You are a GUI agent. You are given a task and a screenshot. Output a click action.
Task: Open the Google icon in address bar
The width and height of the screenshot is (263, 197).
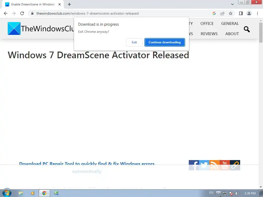pyautogui.click(x=214, y=13)
